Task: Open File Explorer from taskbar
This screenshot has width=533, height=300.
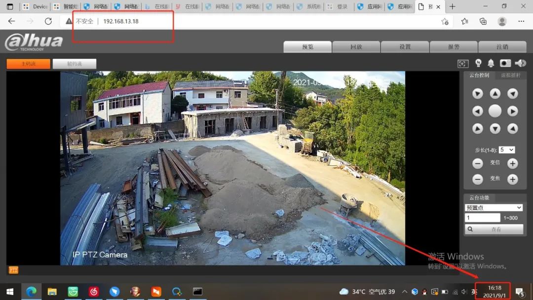Action: [x=52, y=292]
